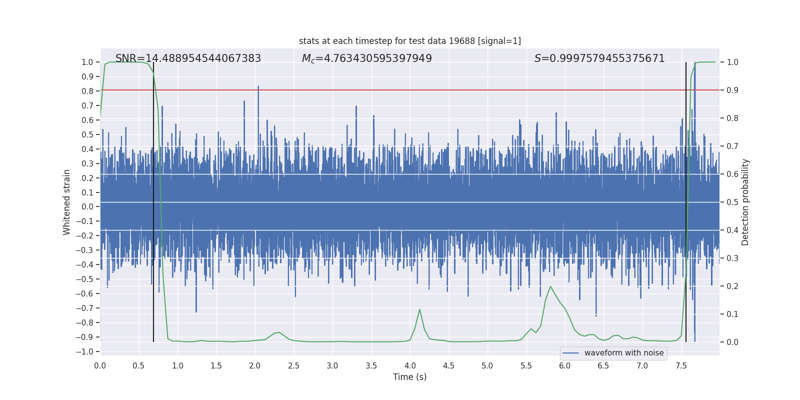Click the small green bump near 2.3 seconds
Screen dimensions: 800x400
(x=278, y=332)
